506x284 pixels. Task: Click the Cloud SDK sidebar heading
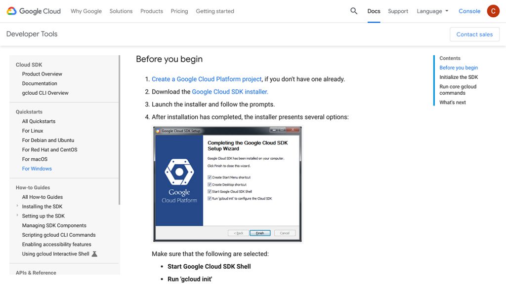tap(29, 65)
